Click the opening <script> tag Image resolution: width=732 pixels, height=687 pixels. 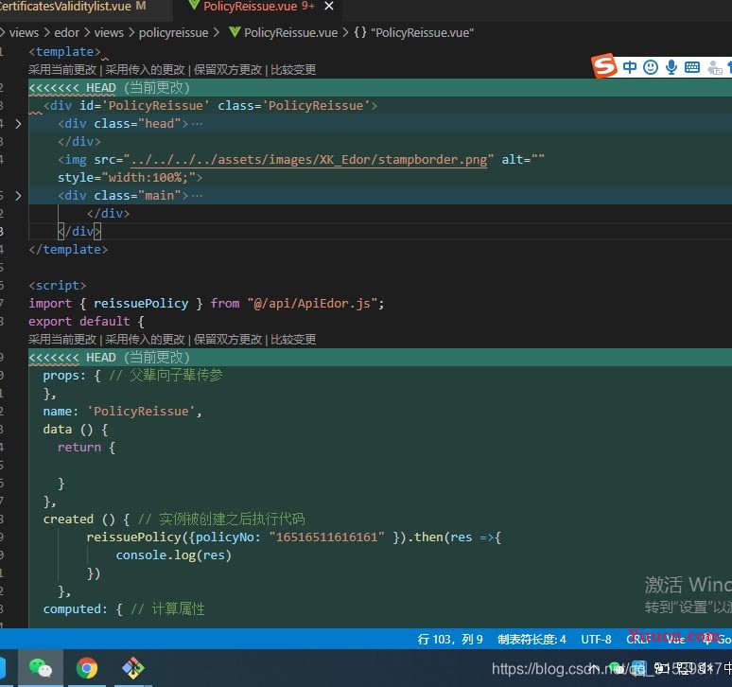pyautogui.click(x=58, y=286)
